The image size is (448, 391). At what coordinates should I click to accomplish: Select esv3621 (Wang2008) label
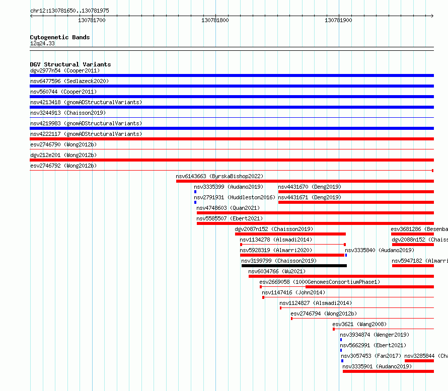[x=359, y=324]
